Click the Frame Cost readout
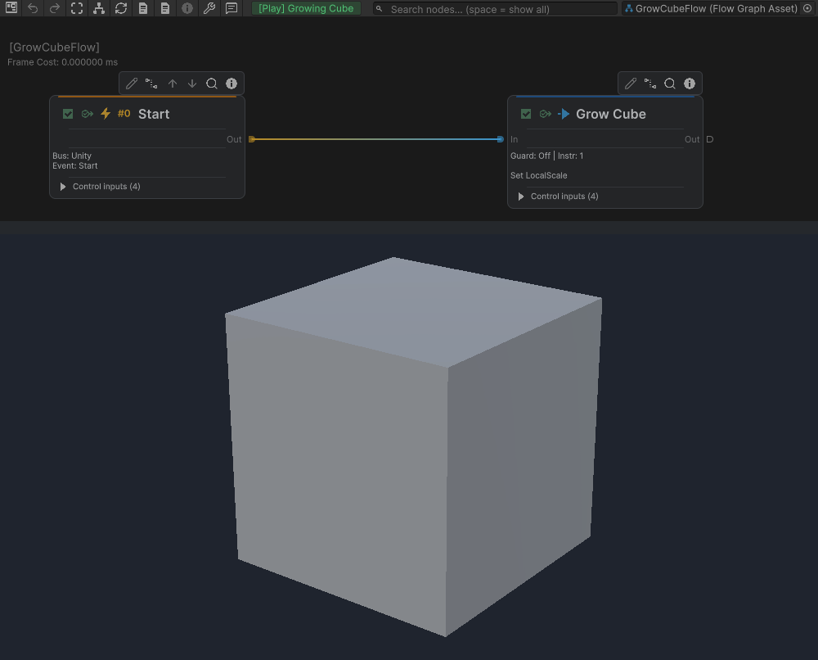Screen dimensions: 818x660 (x=63, y=62)
